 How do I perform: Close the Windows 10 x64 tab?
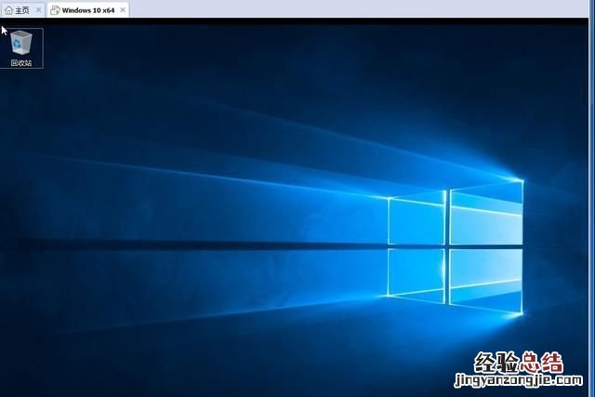pos(123,10)
